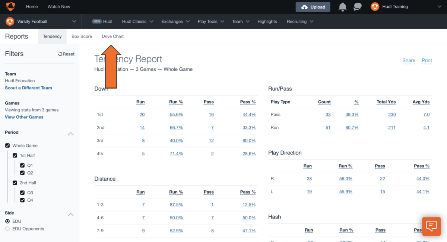Screen dimensions: 447x242
Task: Click the Pass % header in Distance table
Action: pyautogui.click(x=248, y=192)
